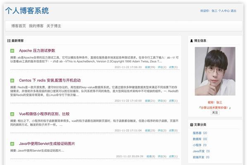Click 阅读(25) on the Vue post

(x=150, y=130)
